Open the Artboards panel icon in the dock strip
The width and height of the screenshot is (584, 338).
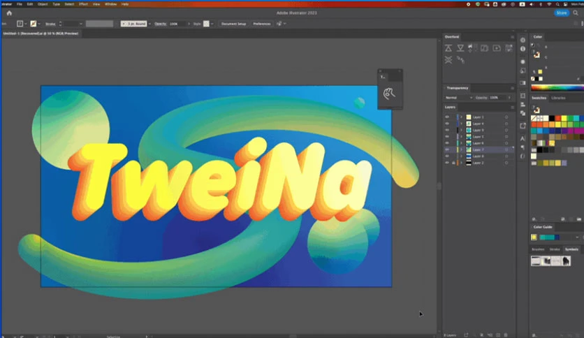tap(523, 96)
